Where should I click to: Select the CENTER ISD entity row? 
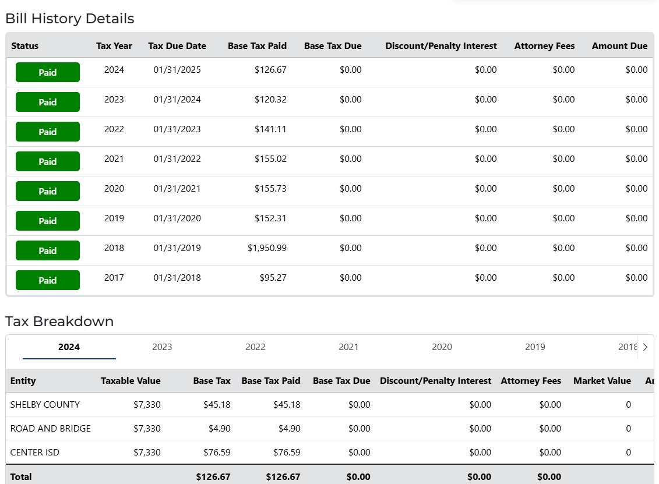point(35,453)
